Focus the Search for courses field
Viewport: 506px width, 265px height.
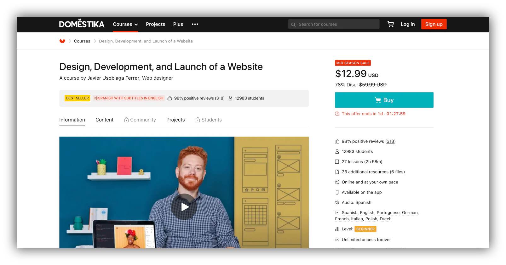[334, 24]
